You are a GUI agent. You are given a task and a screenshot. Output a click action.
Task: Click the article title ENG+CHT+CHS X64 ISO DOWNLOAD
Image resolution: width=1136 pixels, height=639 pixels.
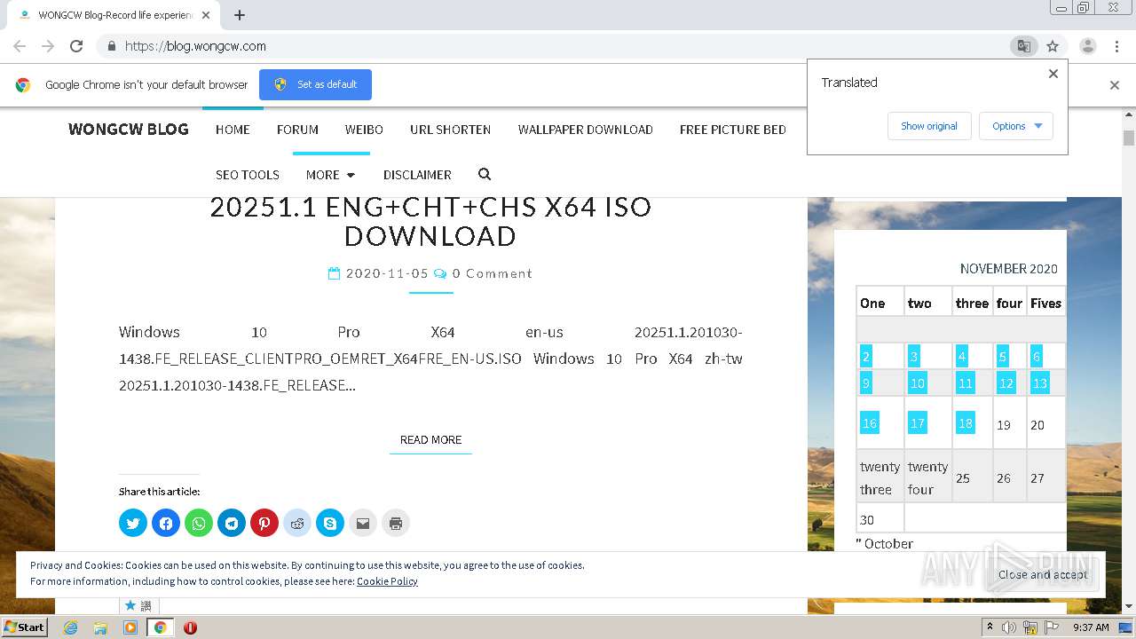(x=430, y=221)
